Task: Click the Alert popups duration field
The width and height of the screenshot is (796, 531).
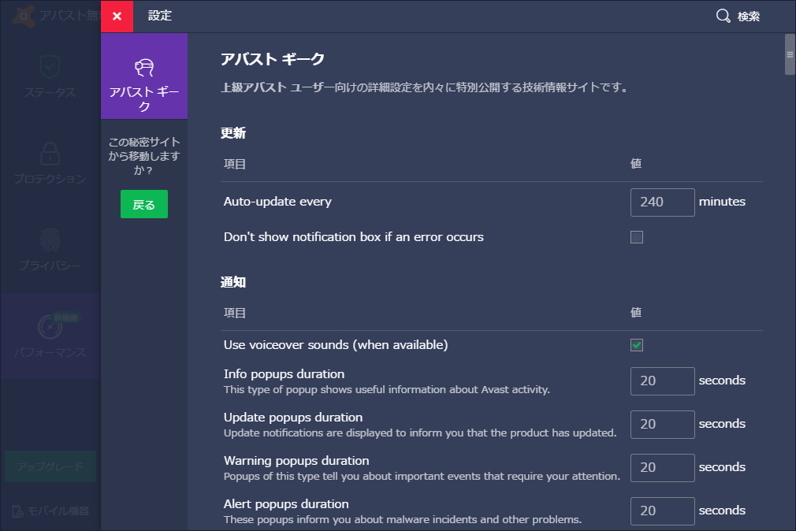Action: pos(662,511)
